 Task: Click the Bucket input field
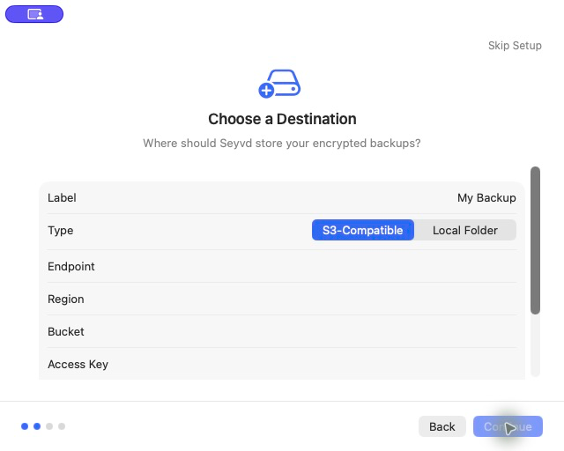click(x=282, y=331)
